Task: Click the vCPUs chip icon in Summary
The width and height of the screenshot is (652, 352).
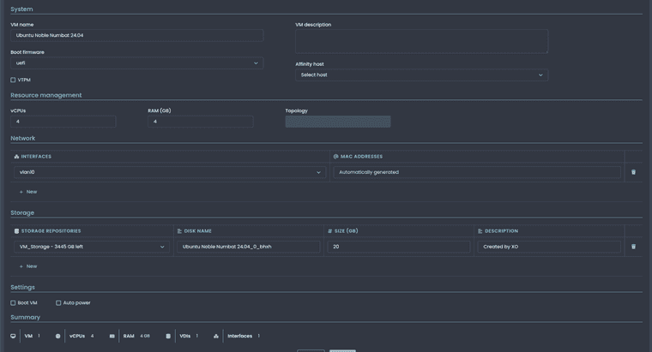Action: [x=57, y=336]
